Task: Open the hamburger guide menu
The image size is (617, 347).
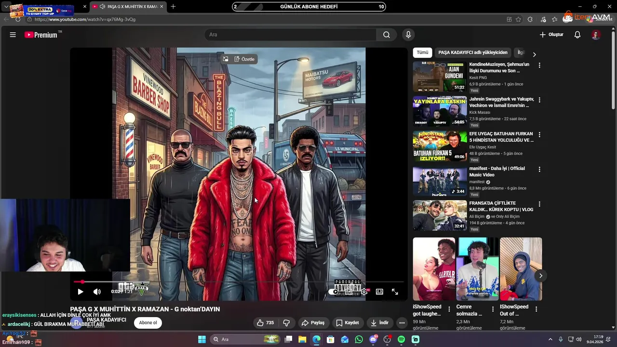Action: tap(13, 35)
